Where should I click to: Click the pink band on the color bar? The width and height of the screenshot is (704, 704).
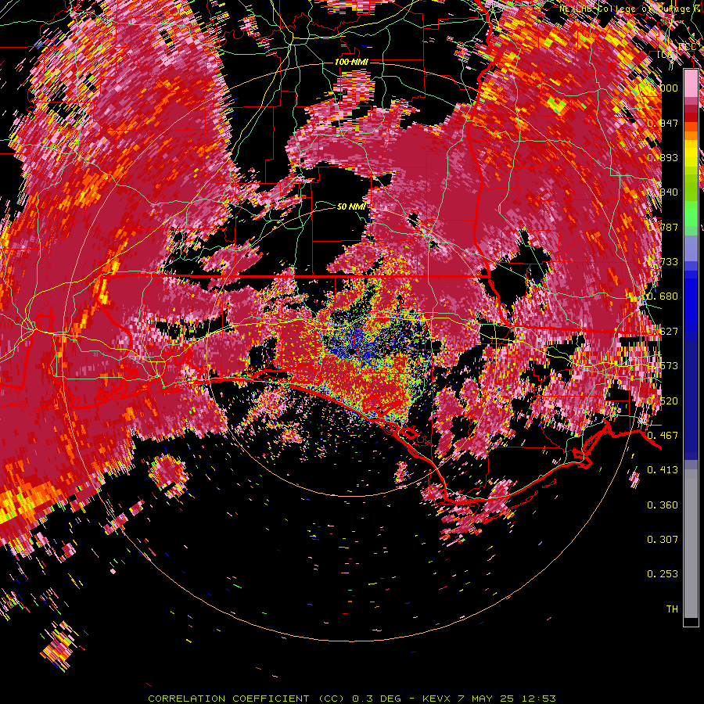click(x=691, y=83)
